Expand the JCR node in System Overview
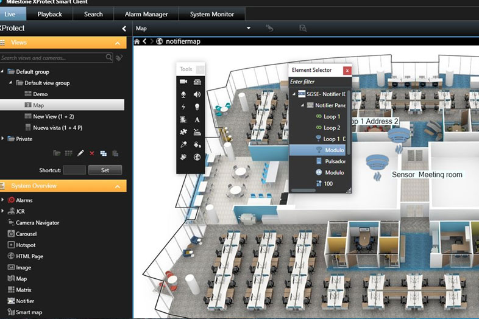Viewport: 479px width, 319px height. (2, 211)
